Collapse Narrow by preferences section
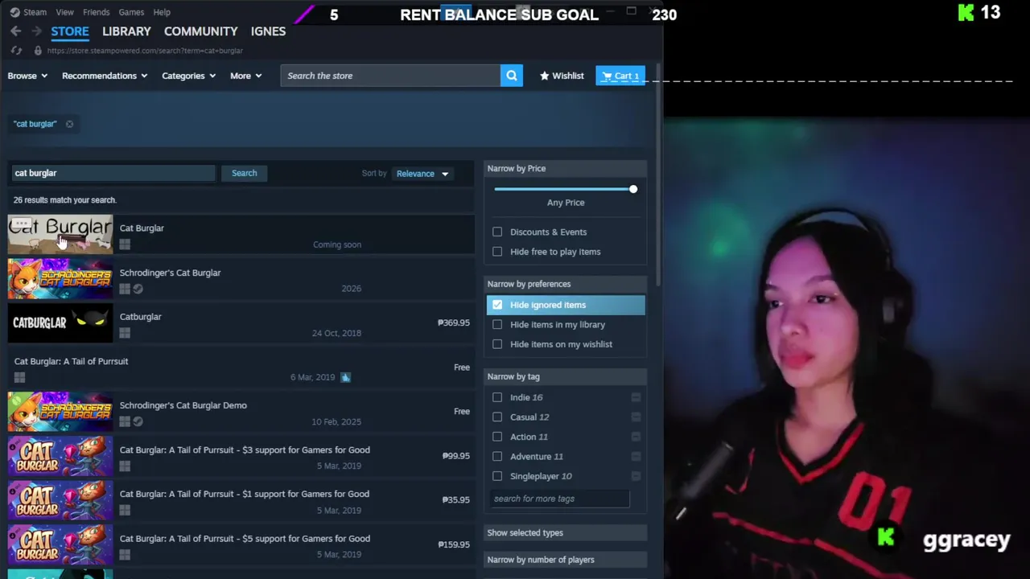 (565, 284)
